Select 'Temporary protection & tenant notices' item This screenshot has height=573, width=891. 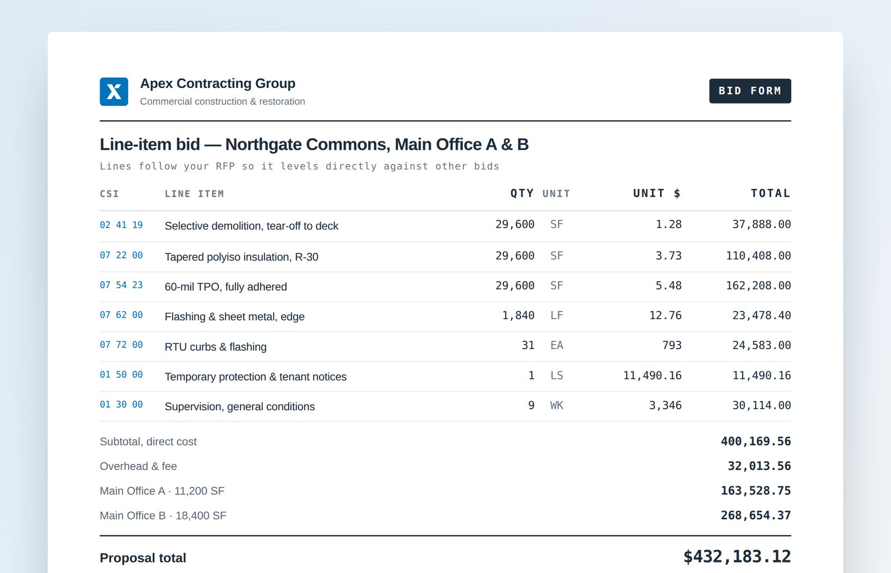coord(256,377)
